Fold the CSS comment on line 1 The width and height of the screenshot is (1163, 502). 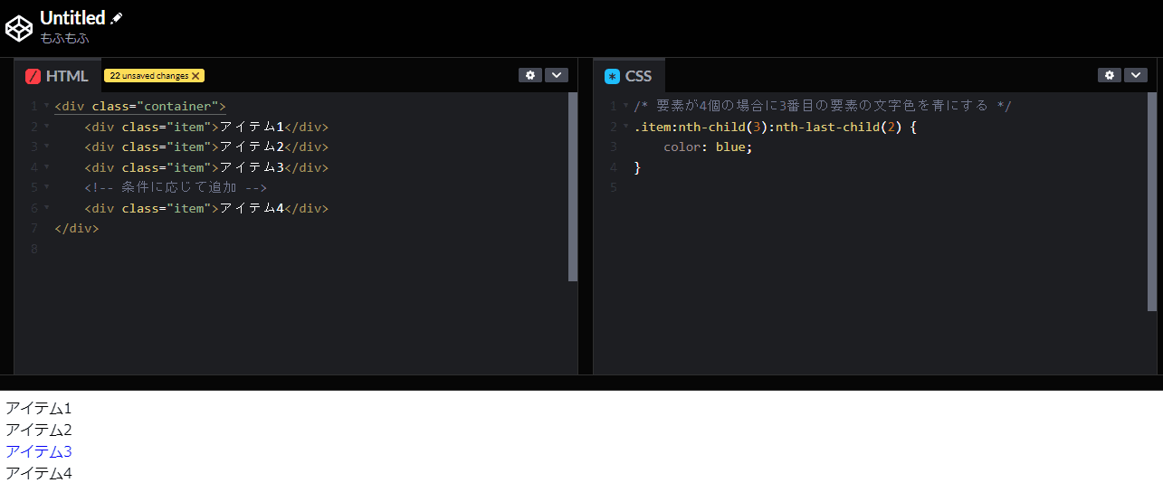(625, 106)
